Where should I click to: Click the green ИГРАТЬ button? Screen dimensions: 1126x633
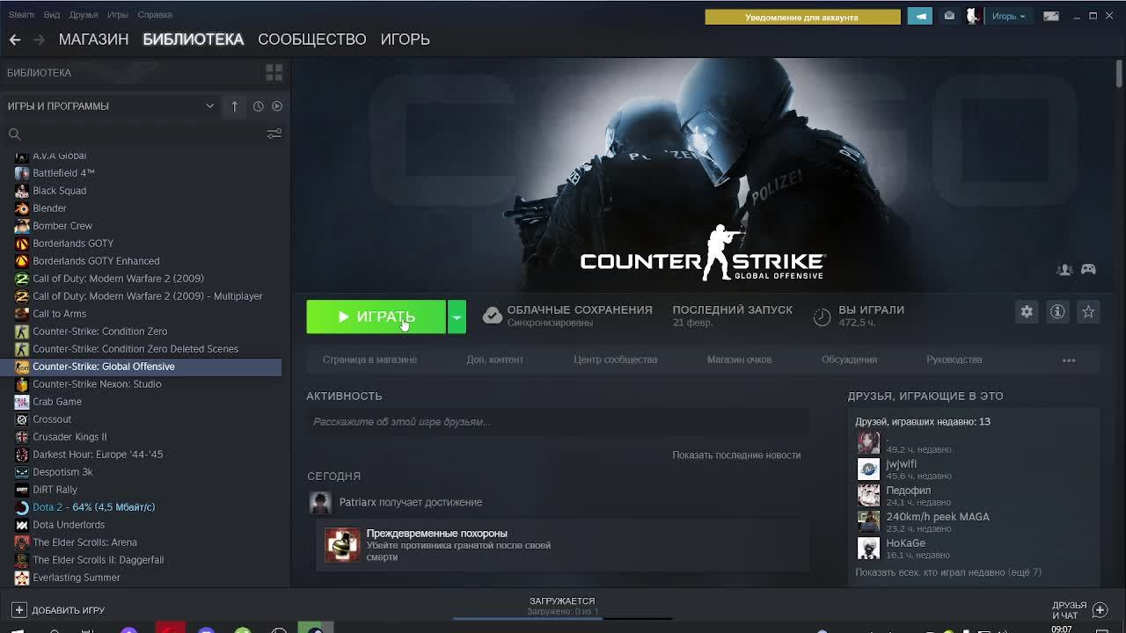coord(376,317)
